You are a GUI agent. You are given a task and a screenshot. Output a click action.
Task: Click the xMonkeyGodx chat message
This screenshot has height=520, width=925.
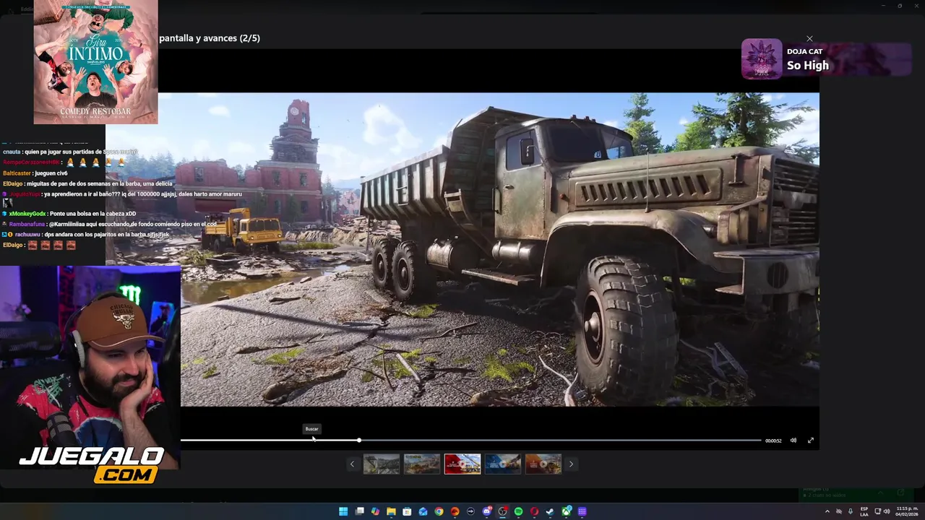point(69,214)
